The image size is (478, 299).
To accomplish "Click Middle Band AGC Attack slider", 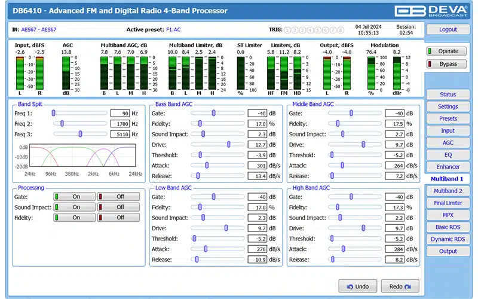I will (355, 166).
